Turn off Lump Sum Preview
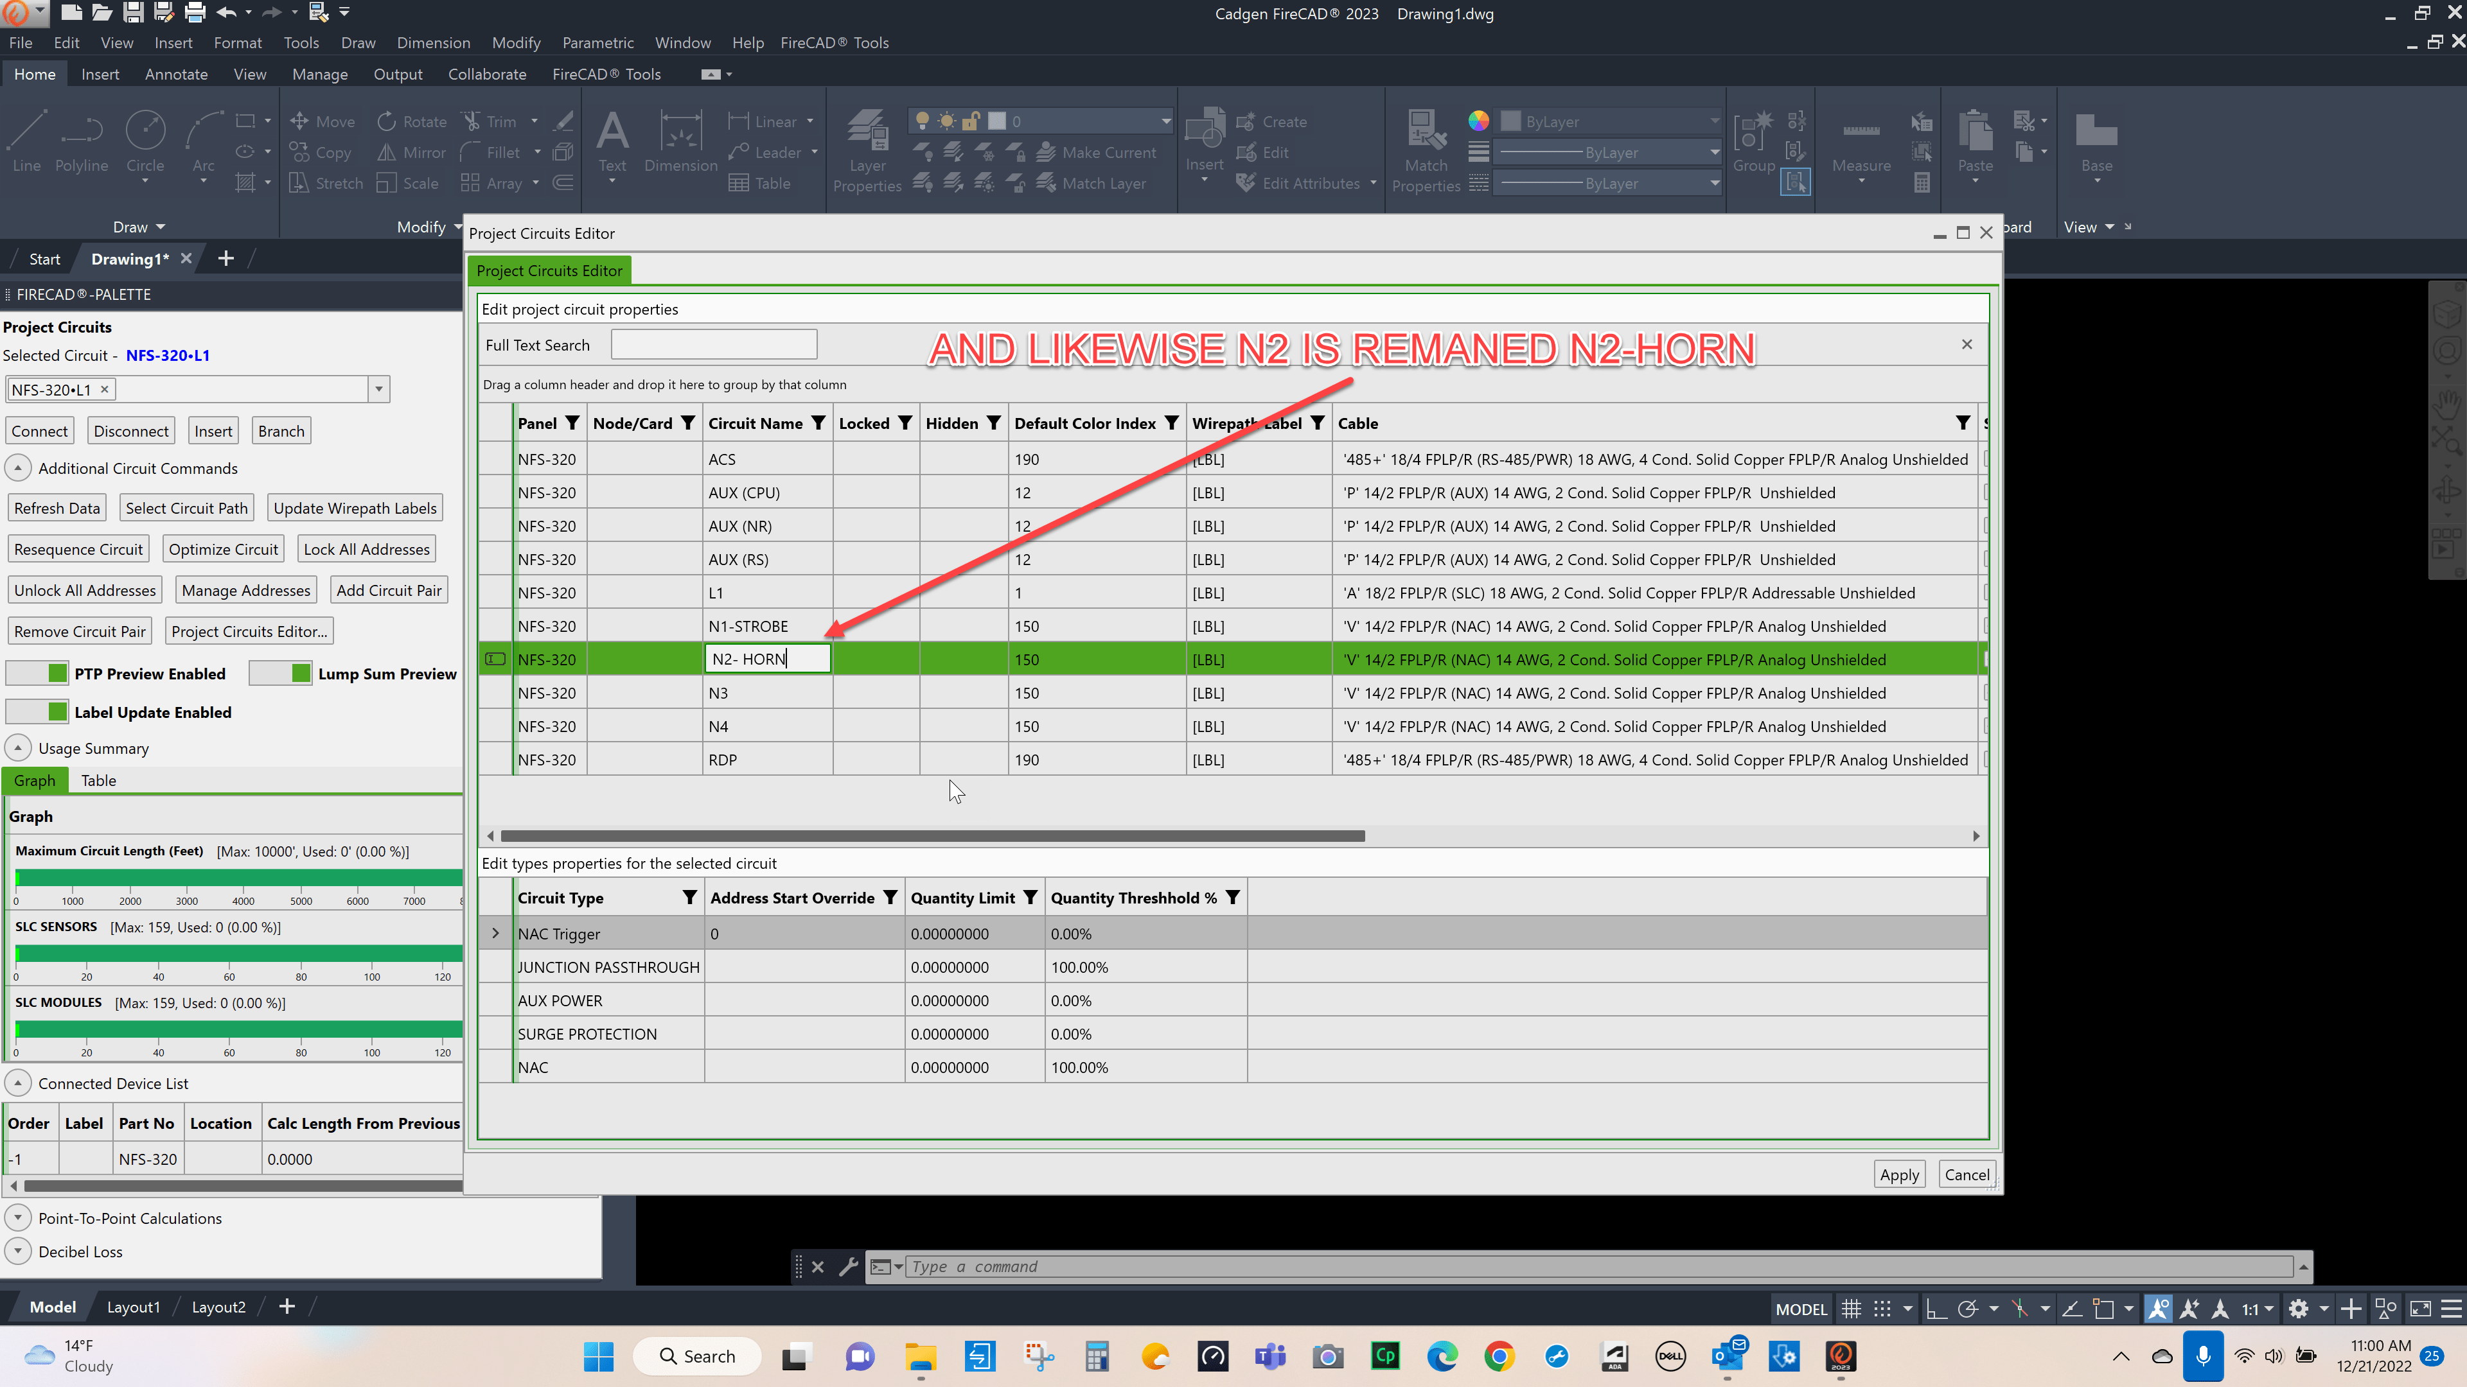The image size is (2467, 1387). [x=279, y=673]
